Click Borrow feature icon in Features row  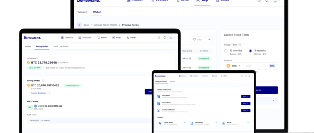click(223, 123)
